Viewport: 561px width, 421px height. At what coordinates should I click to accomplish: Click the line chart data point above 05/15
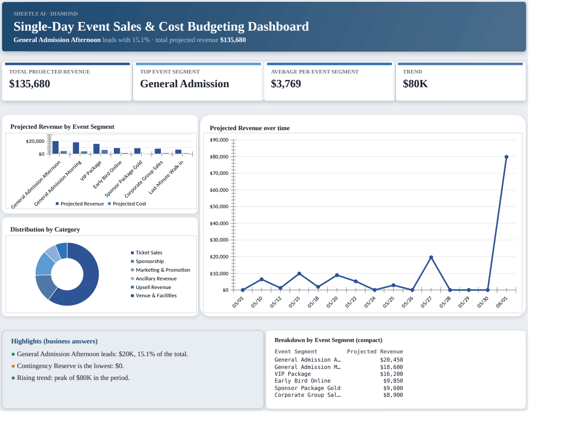(x=299, y=274)
